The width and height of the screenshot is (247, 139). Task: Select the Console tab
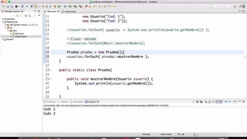click(x=92, y=102)
